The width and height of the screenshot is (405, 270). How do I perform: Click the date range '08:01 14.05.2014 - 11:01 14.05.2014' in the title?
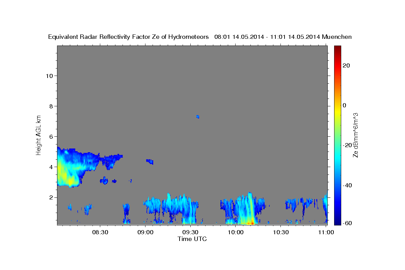tap(267, 37)
